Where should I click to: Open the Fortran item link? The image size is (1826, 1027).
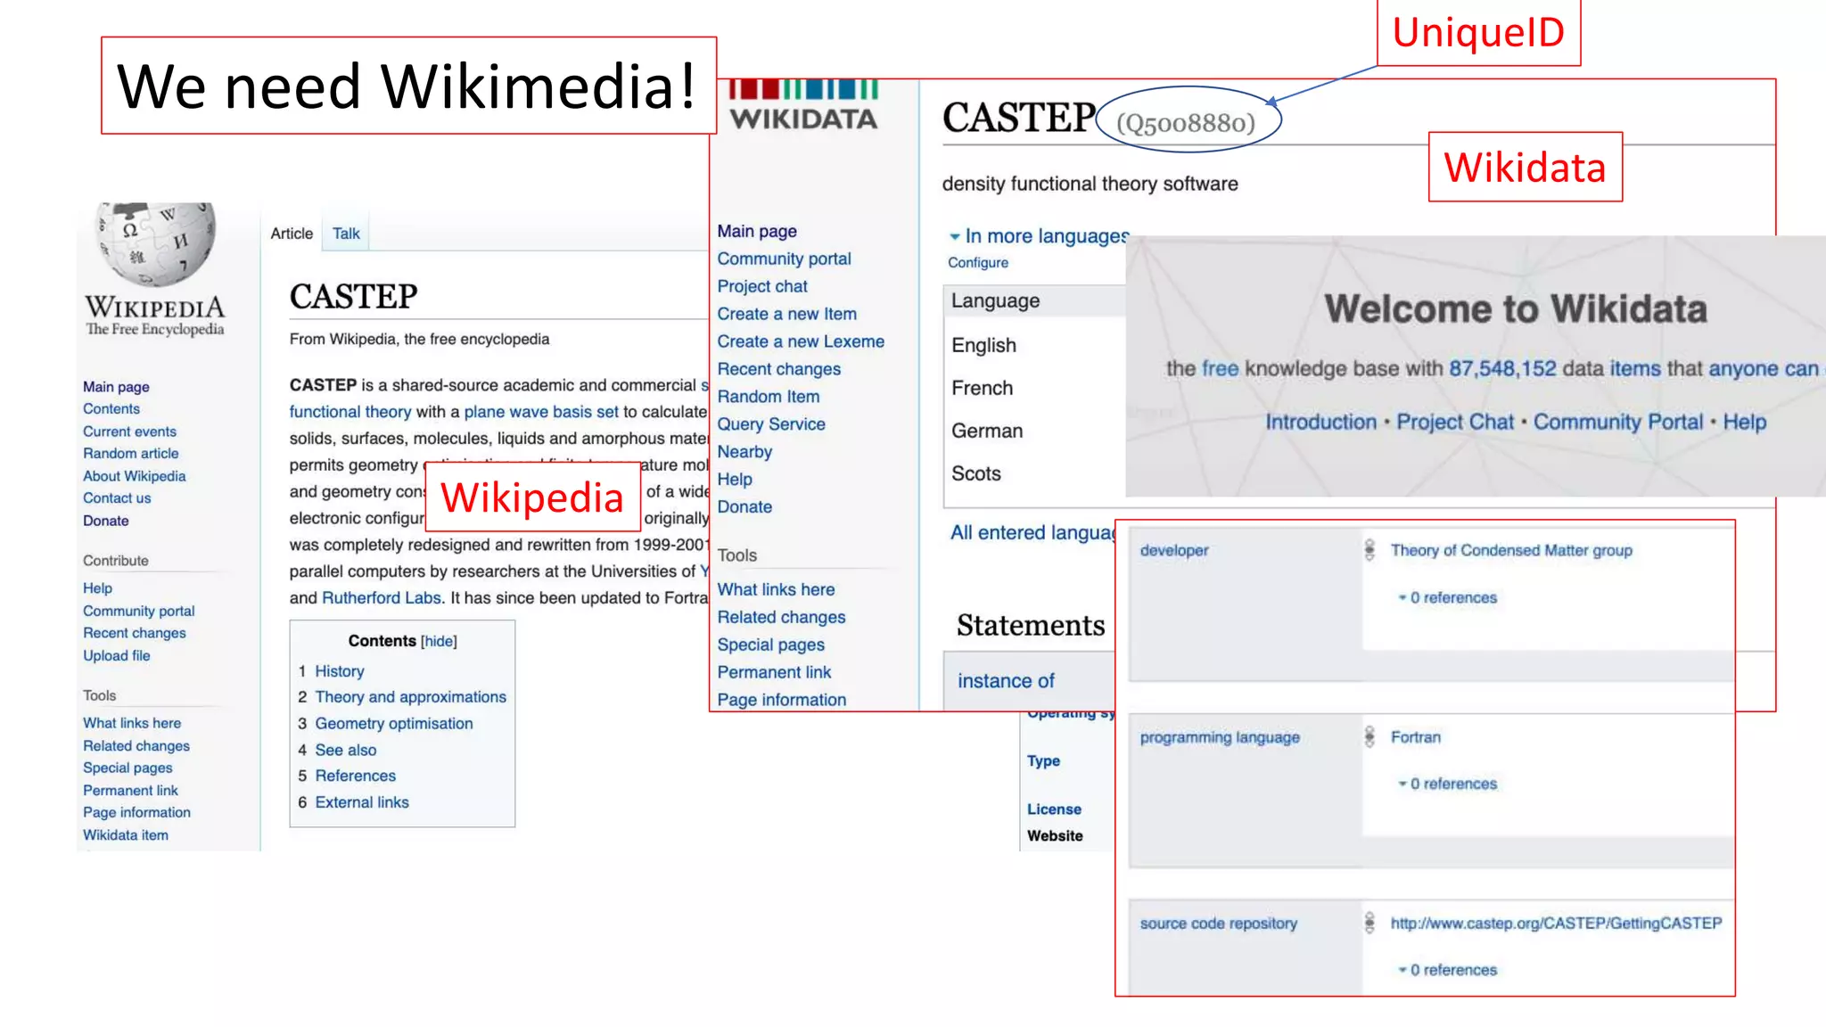tap(1416, 737)
